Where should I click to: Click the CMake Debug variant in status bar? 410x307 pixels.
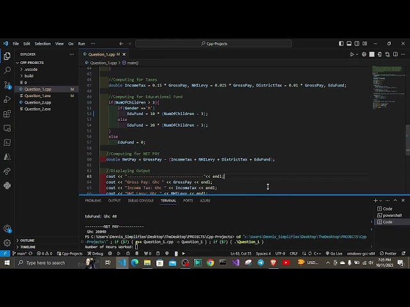click(x=95, y=253)
